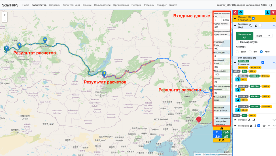This screenshot has width=276, height=156.
Task: Click the red cloud upload icon button
Action: (x=235, y=12)
